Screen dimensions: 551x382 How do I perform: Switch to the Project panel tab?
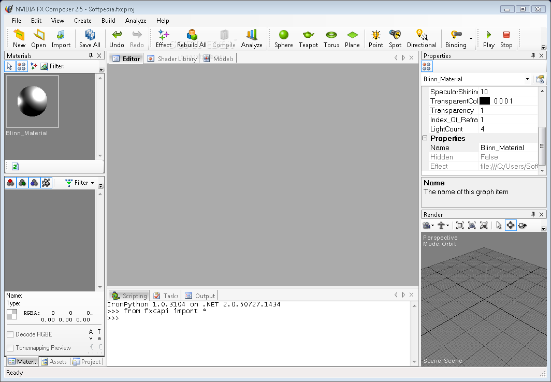87,362
